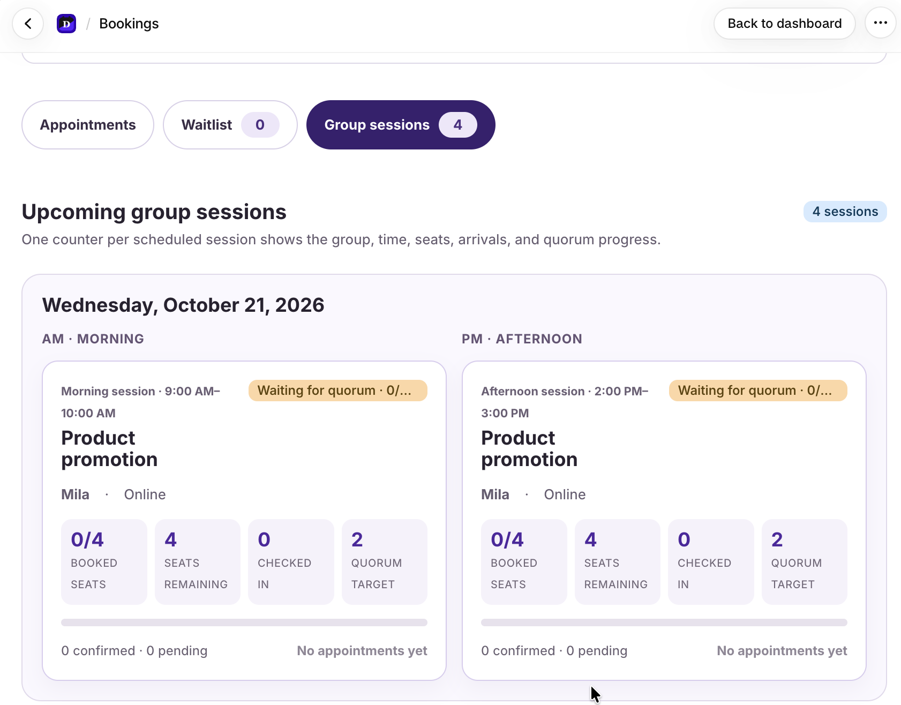901x705 pixels.
Task: Click the Afternoon session Product promotion title
Action: point(529,449)
